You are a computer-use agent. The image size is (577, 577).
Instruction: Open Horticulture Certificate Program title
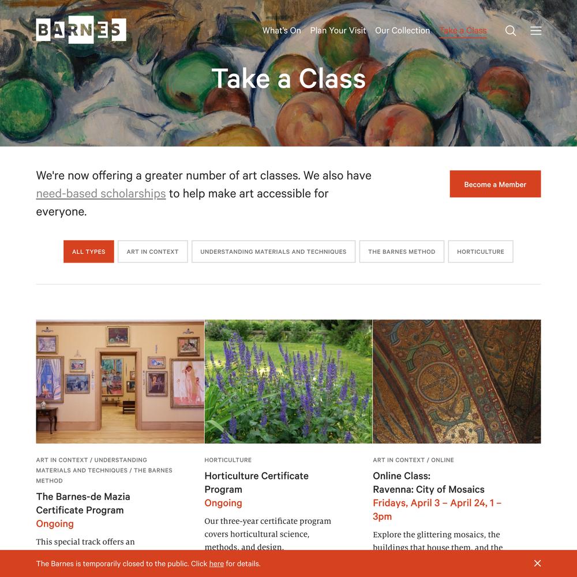point(257,482)
